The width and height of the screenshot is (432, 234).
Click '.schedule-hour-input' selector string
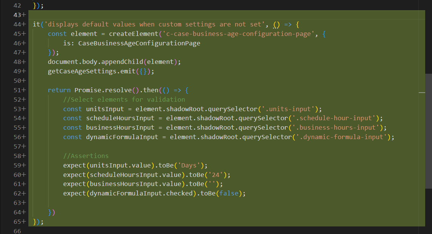(334, 118)
